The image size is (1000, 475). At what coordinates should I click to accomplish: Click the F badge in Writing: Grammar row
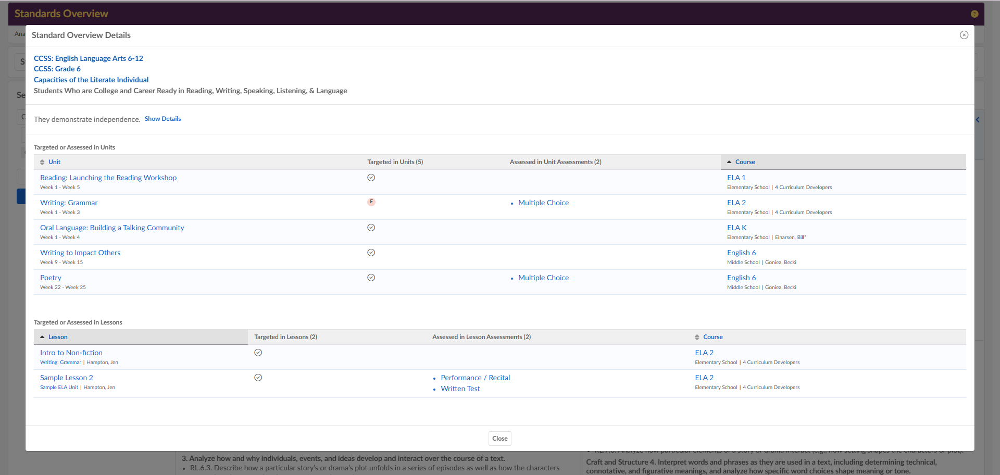pos(371,202)
